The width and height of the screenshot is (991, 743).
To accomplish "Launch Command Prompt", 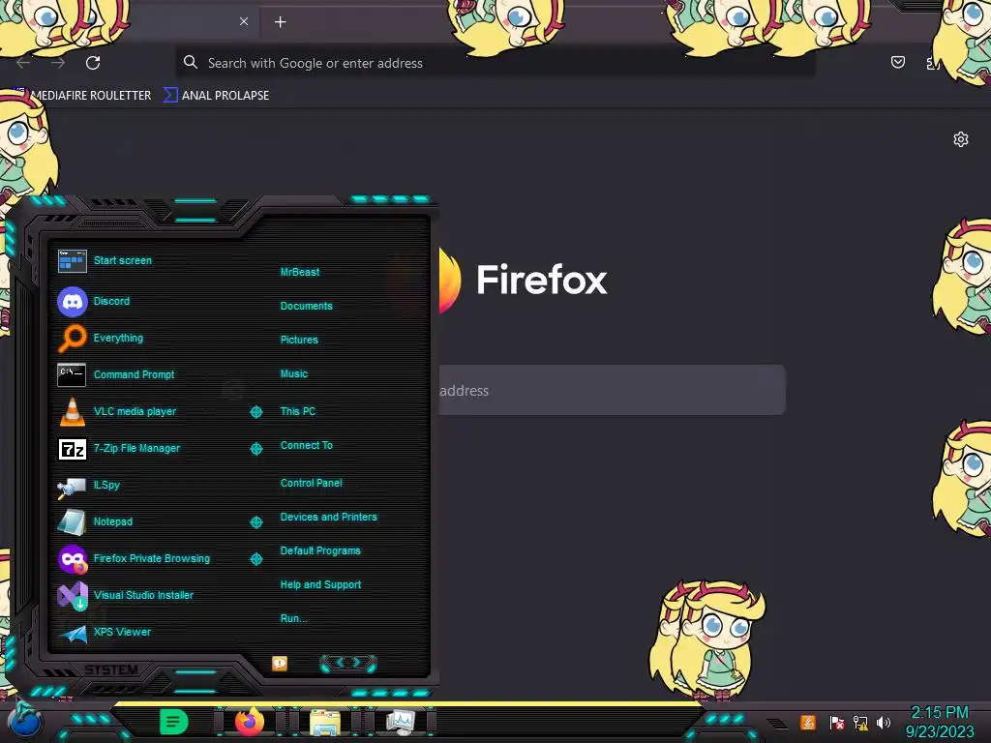I will tap(116, 374).
